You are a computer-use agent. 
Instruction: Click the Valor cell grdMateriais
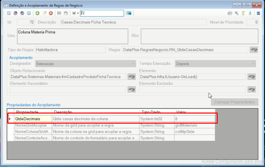point(195,125)
